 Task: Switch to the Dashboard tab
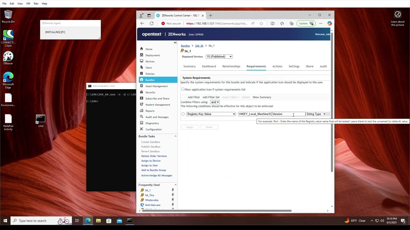point(209,66)
